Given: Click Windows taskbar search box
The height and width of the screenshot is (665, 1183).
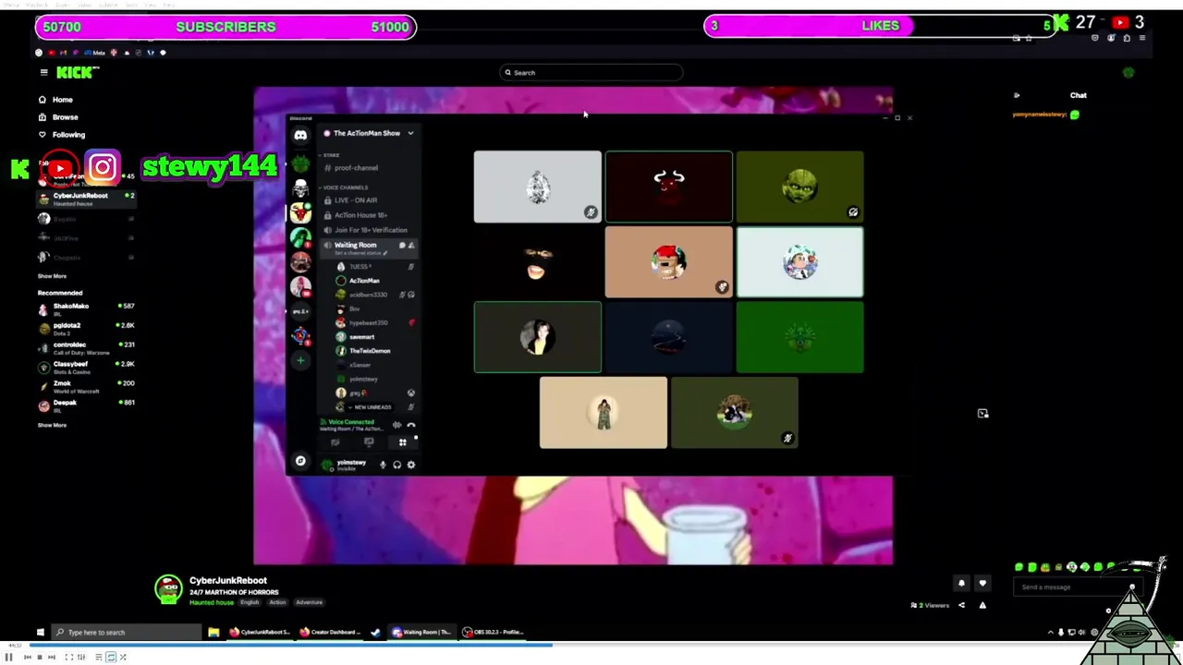Looking at the screenshot, I should point(125,633).
